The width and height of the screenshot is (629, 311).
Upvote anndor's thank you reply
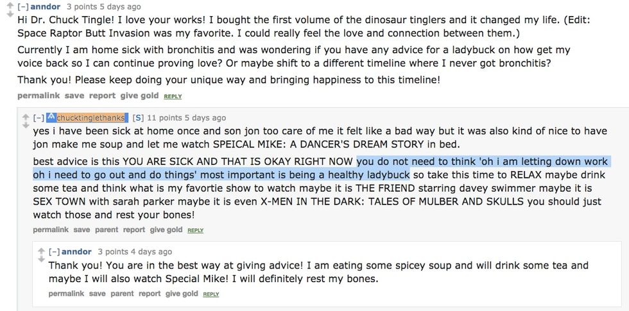tap(41, 251)
